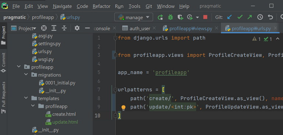Click the Expand All icon in Project panel
283x135 pixels.
[54, 28]
